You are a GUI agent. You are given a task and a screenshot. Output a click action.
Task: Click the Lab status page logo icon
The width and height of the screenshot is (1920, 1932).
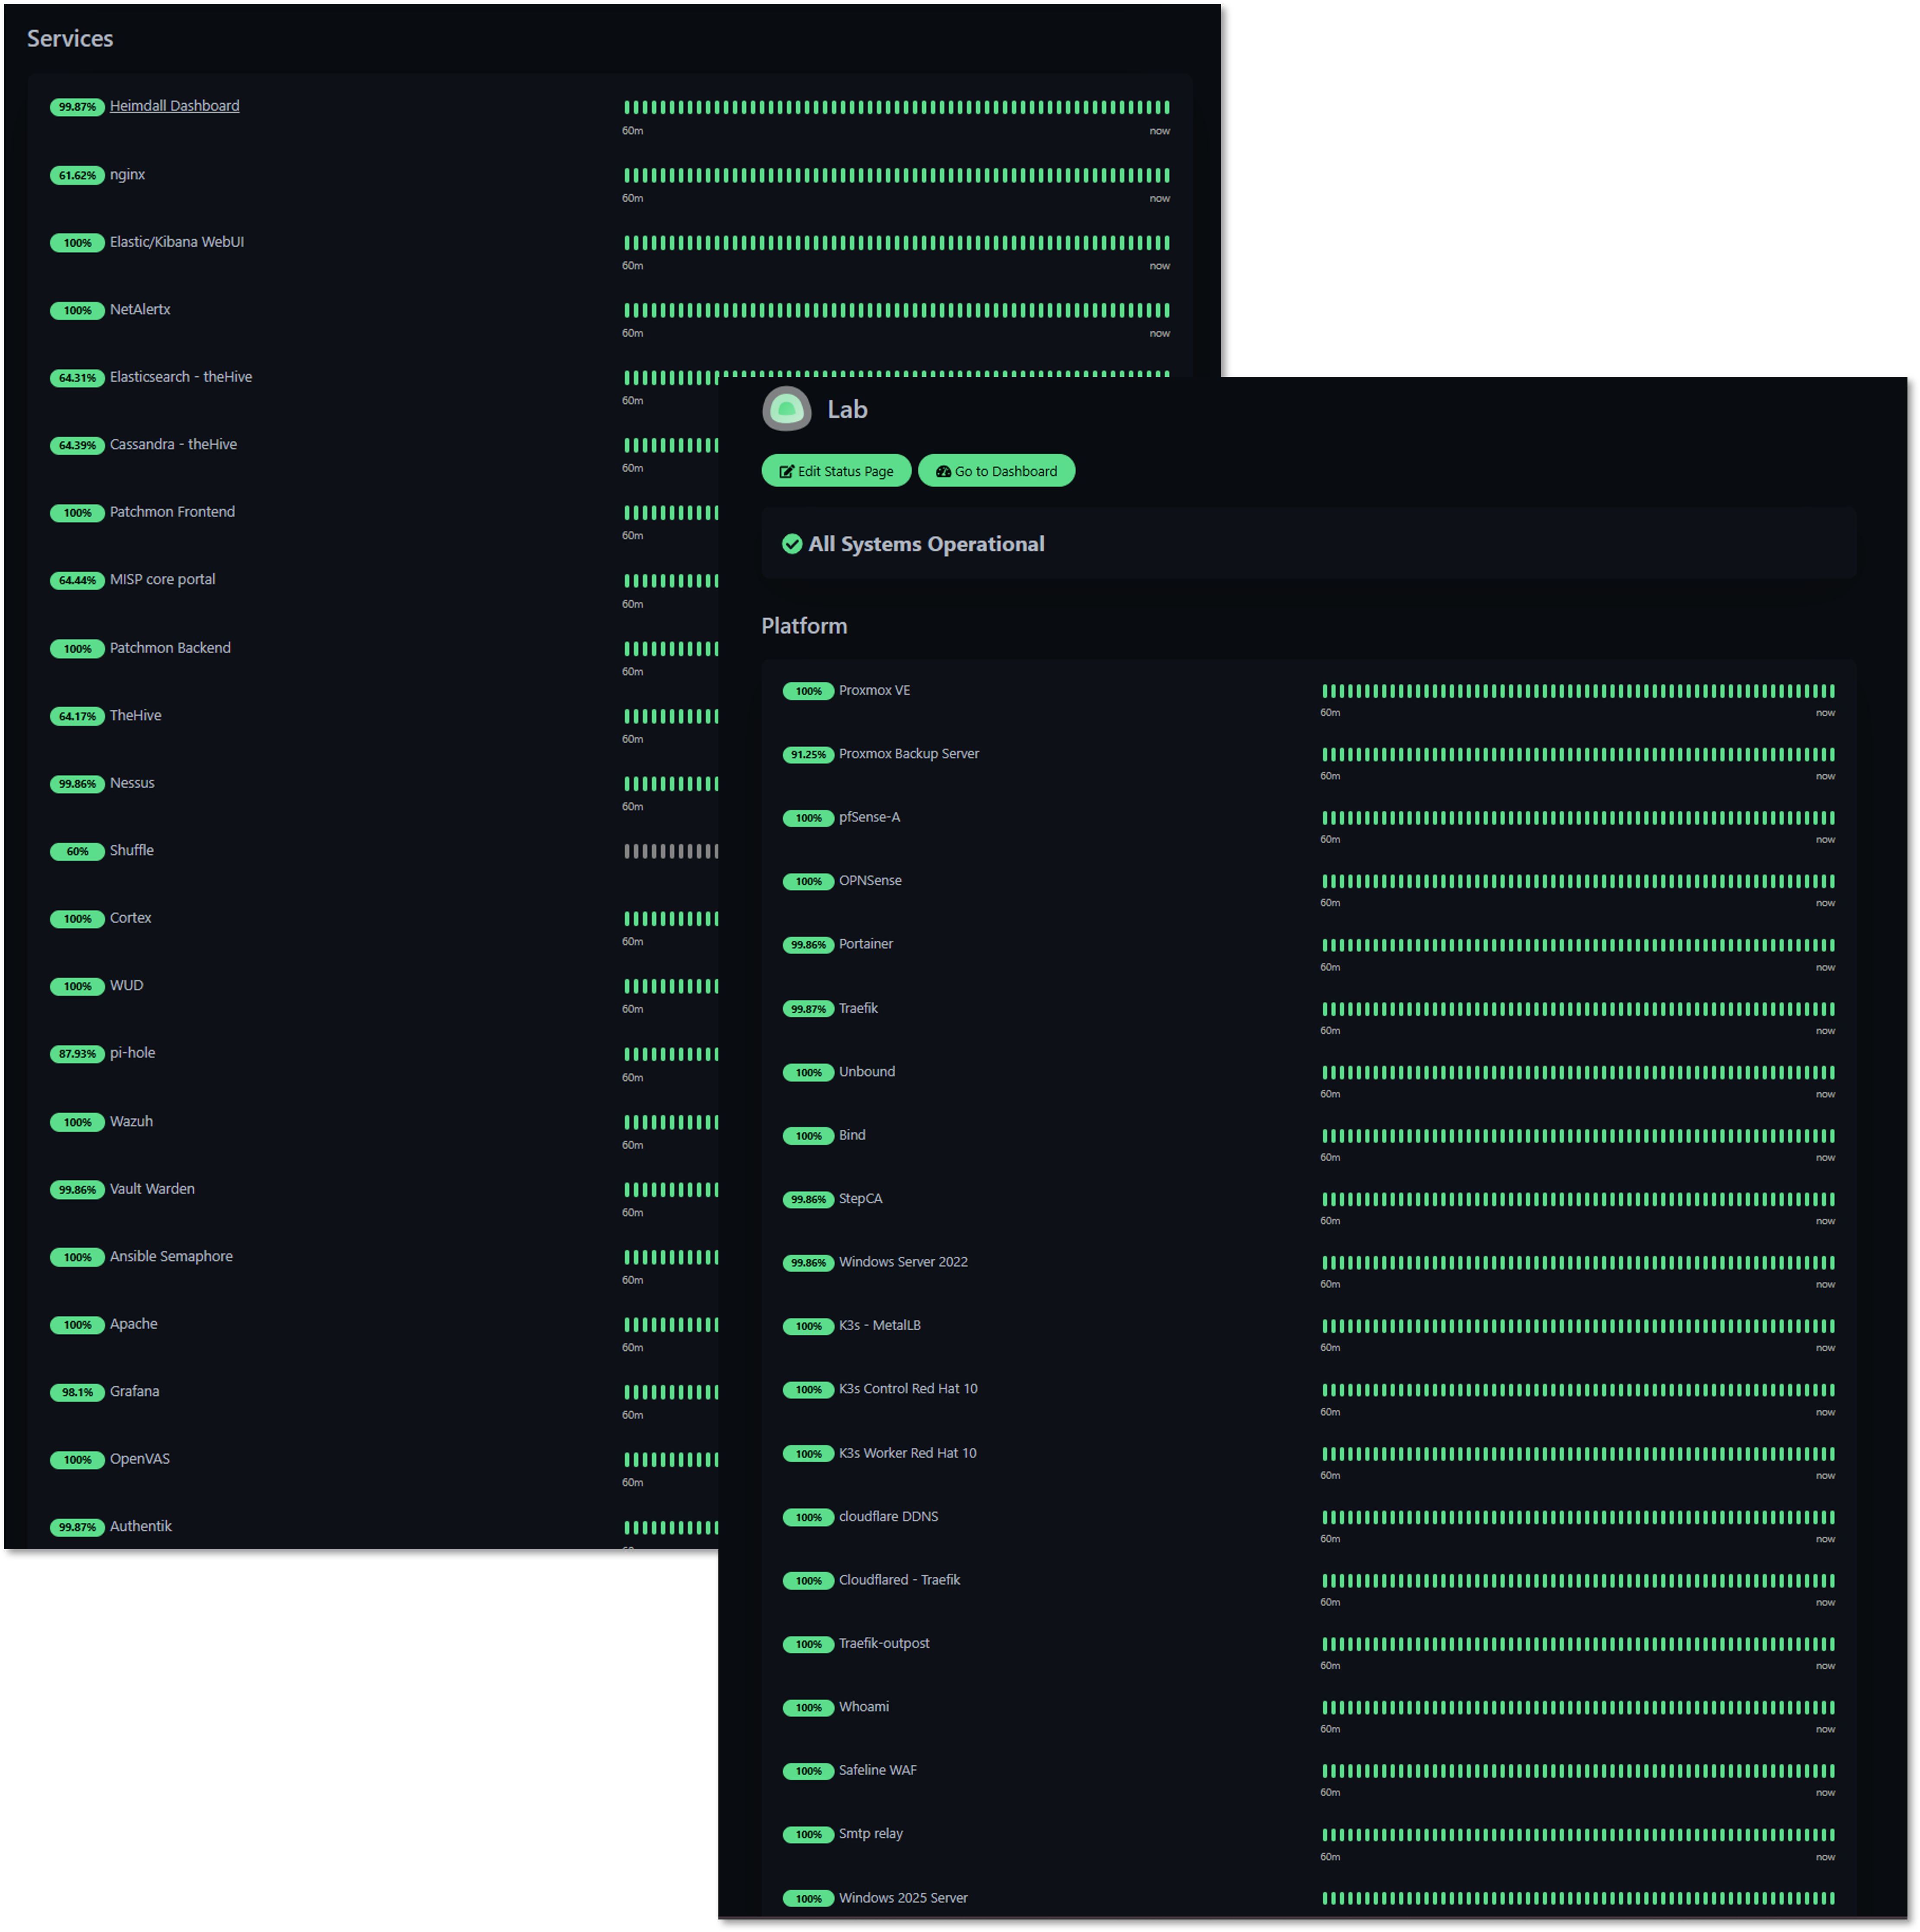786,409
